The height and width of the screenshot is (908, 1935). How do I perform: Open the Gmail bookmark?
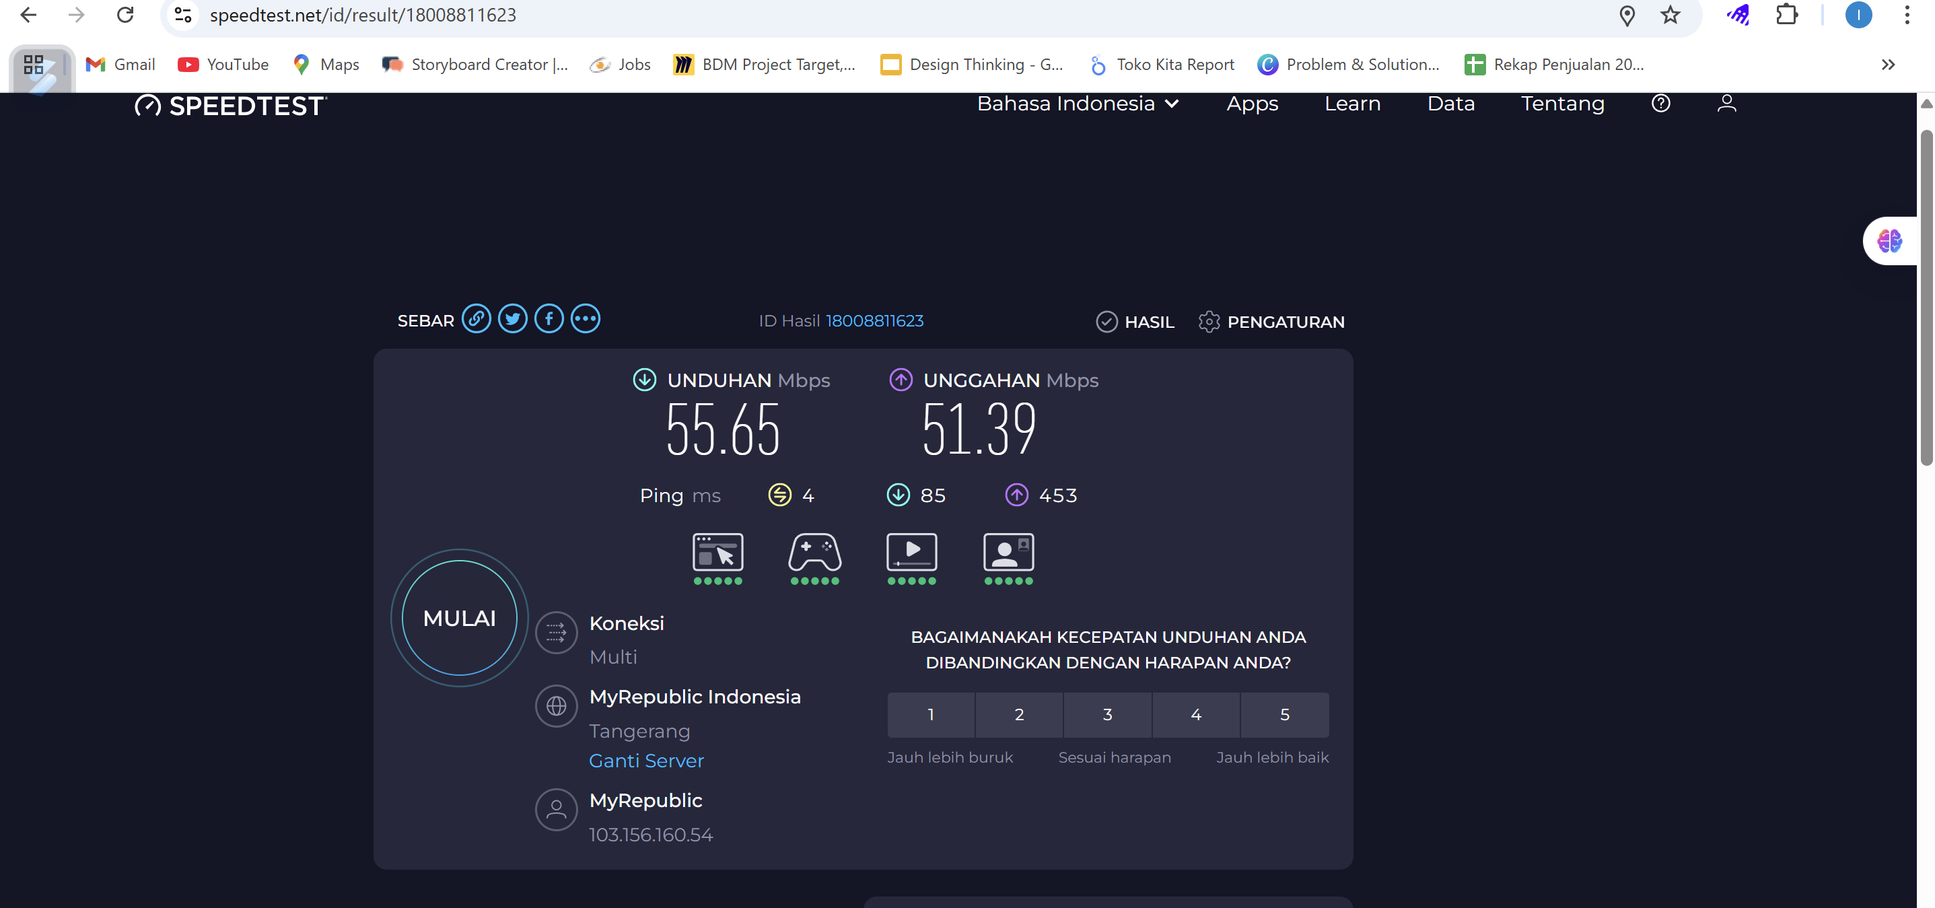click(x=120, y=65)
